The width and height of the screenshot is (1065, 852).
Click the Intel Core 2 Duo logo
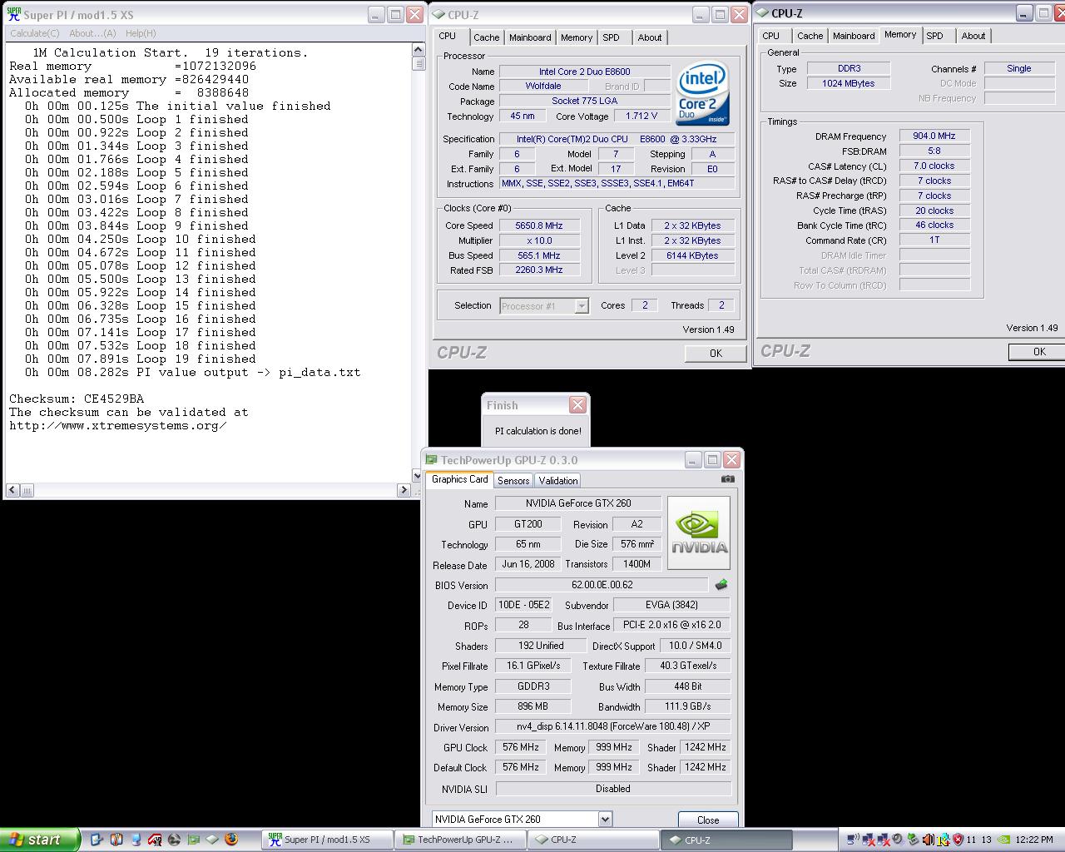pyautogui.click(x=703, y=93)
